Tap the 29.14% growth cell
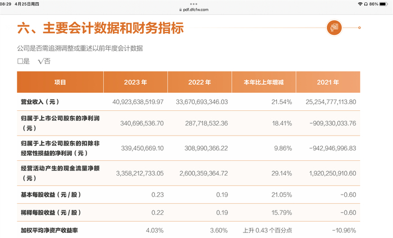Screen dimensions: 393x238 281,173
